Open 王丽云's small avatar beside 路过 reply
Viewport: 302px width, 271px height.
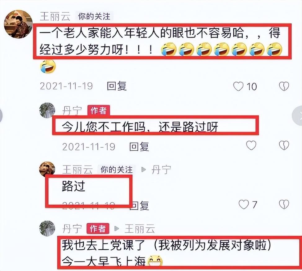47,169
